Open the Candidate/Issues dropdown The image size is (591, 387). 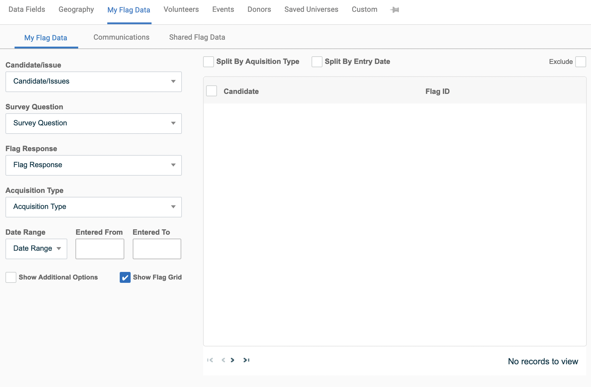coord(94,82)
